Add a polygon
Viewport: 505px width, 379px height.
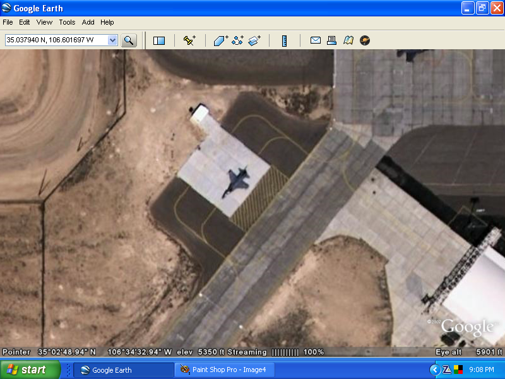click(x=221, y=40)
